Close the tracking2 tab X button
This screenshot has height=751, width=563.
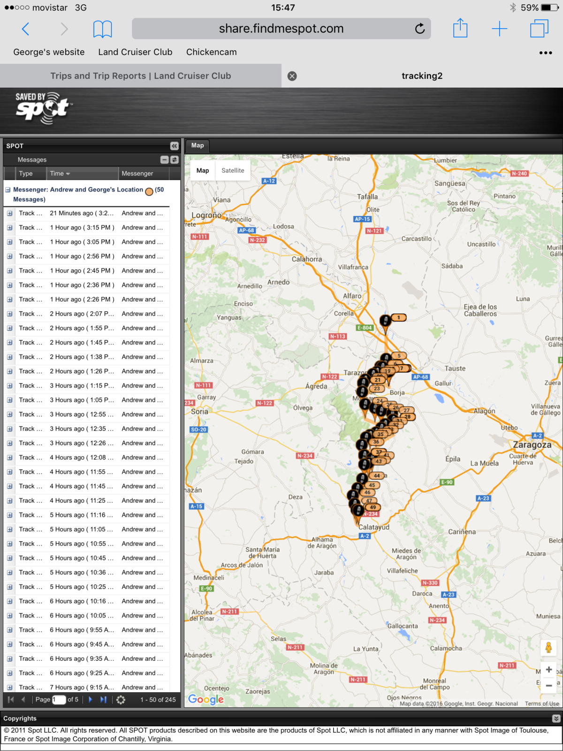(292, 76)
